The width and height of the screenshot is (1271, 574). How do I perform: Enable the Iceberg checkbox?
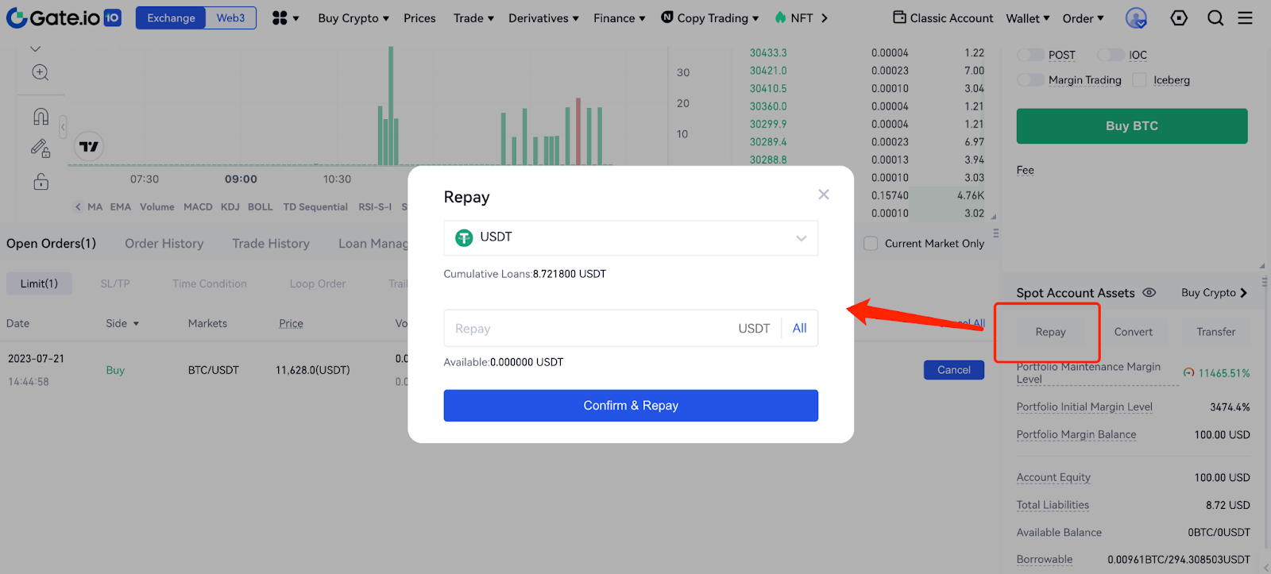(x=1139, y=80)
